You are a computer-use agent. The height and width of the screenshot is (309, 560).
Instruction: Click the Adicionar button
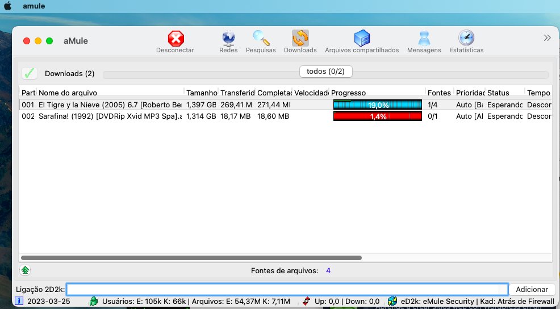point(532,289)
